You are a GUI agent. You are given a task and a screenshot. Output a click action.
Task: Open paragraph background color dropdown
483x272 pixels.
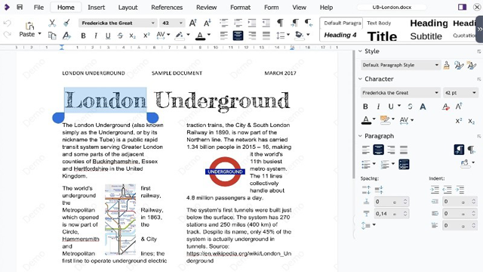point(308,36)
